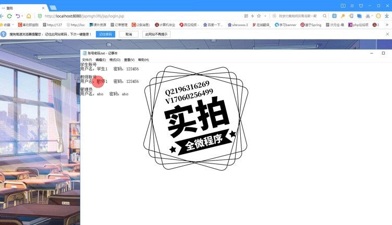Screen dimensions: 392x225
Task: Open the downloads arrow icon
Action: point(387,16)
